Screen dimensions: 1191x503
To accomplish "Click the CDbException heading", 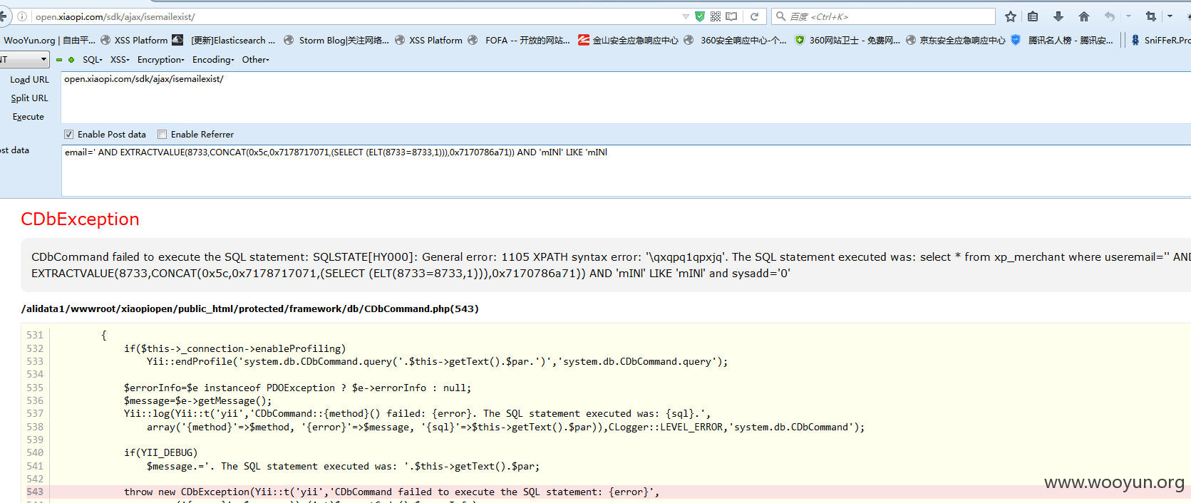I will [x=80, y=219].
